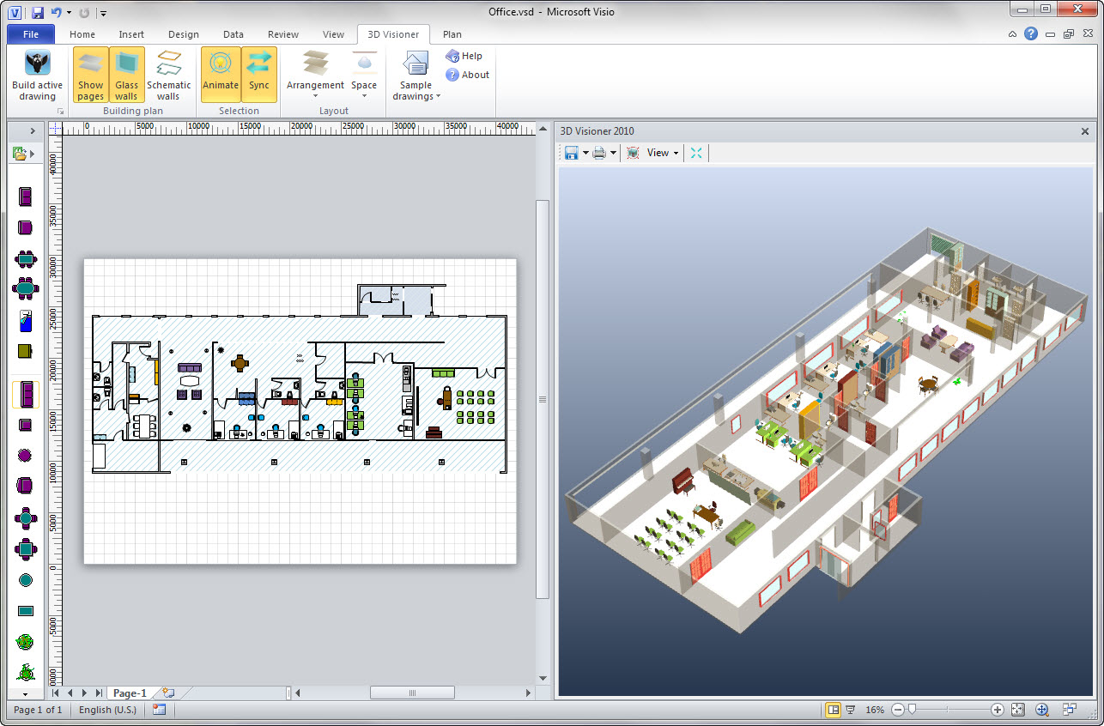Click the English (U.S.) language status

coord(107,710)
